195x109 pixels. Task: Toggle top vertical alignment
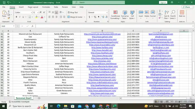[x=50, y=12]
